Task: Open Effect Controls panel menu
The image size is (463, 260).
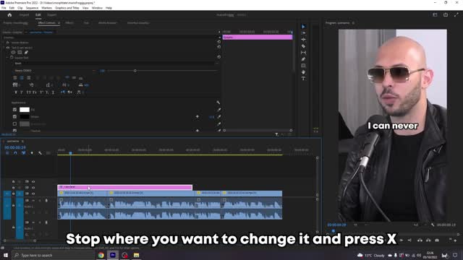Action: pos(59,23)
